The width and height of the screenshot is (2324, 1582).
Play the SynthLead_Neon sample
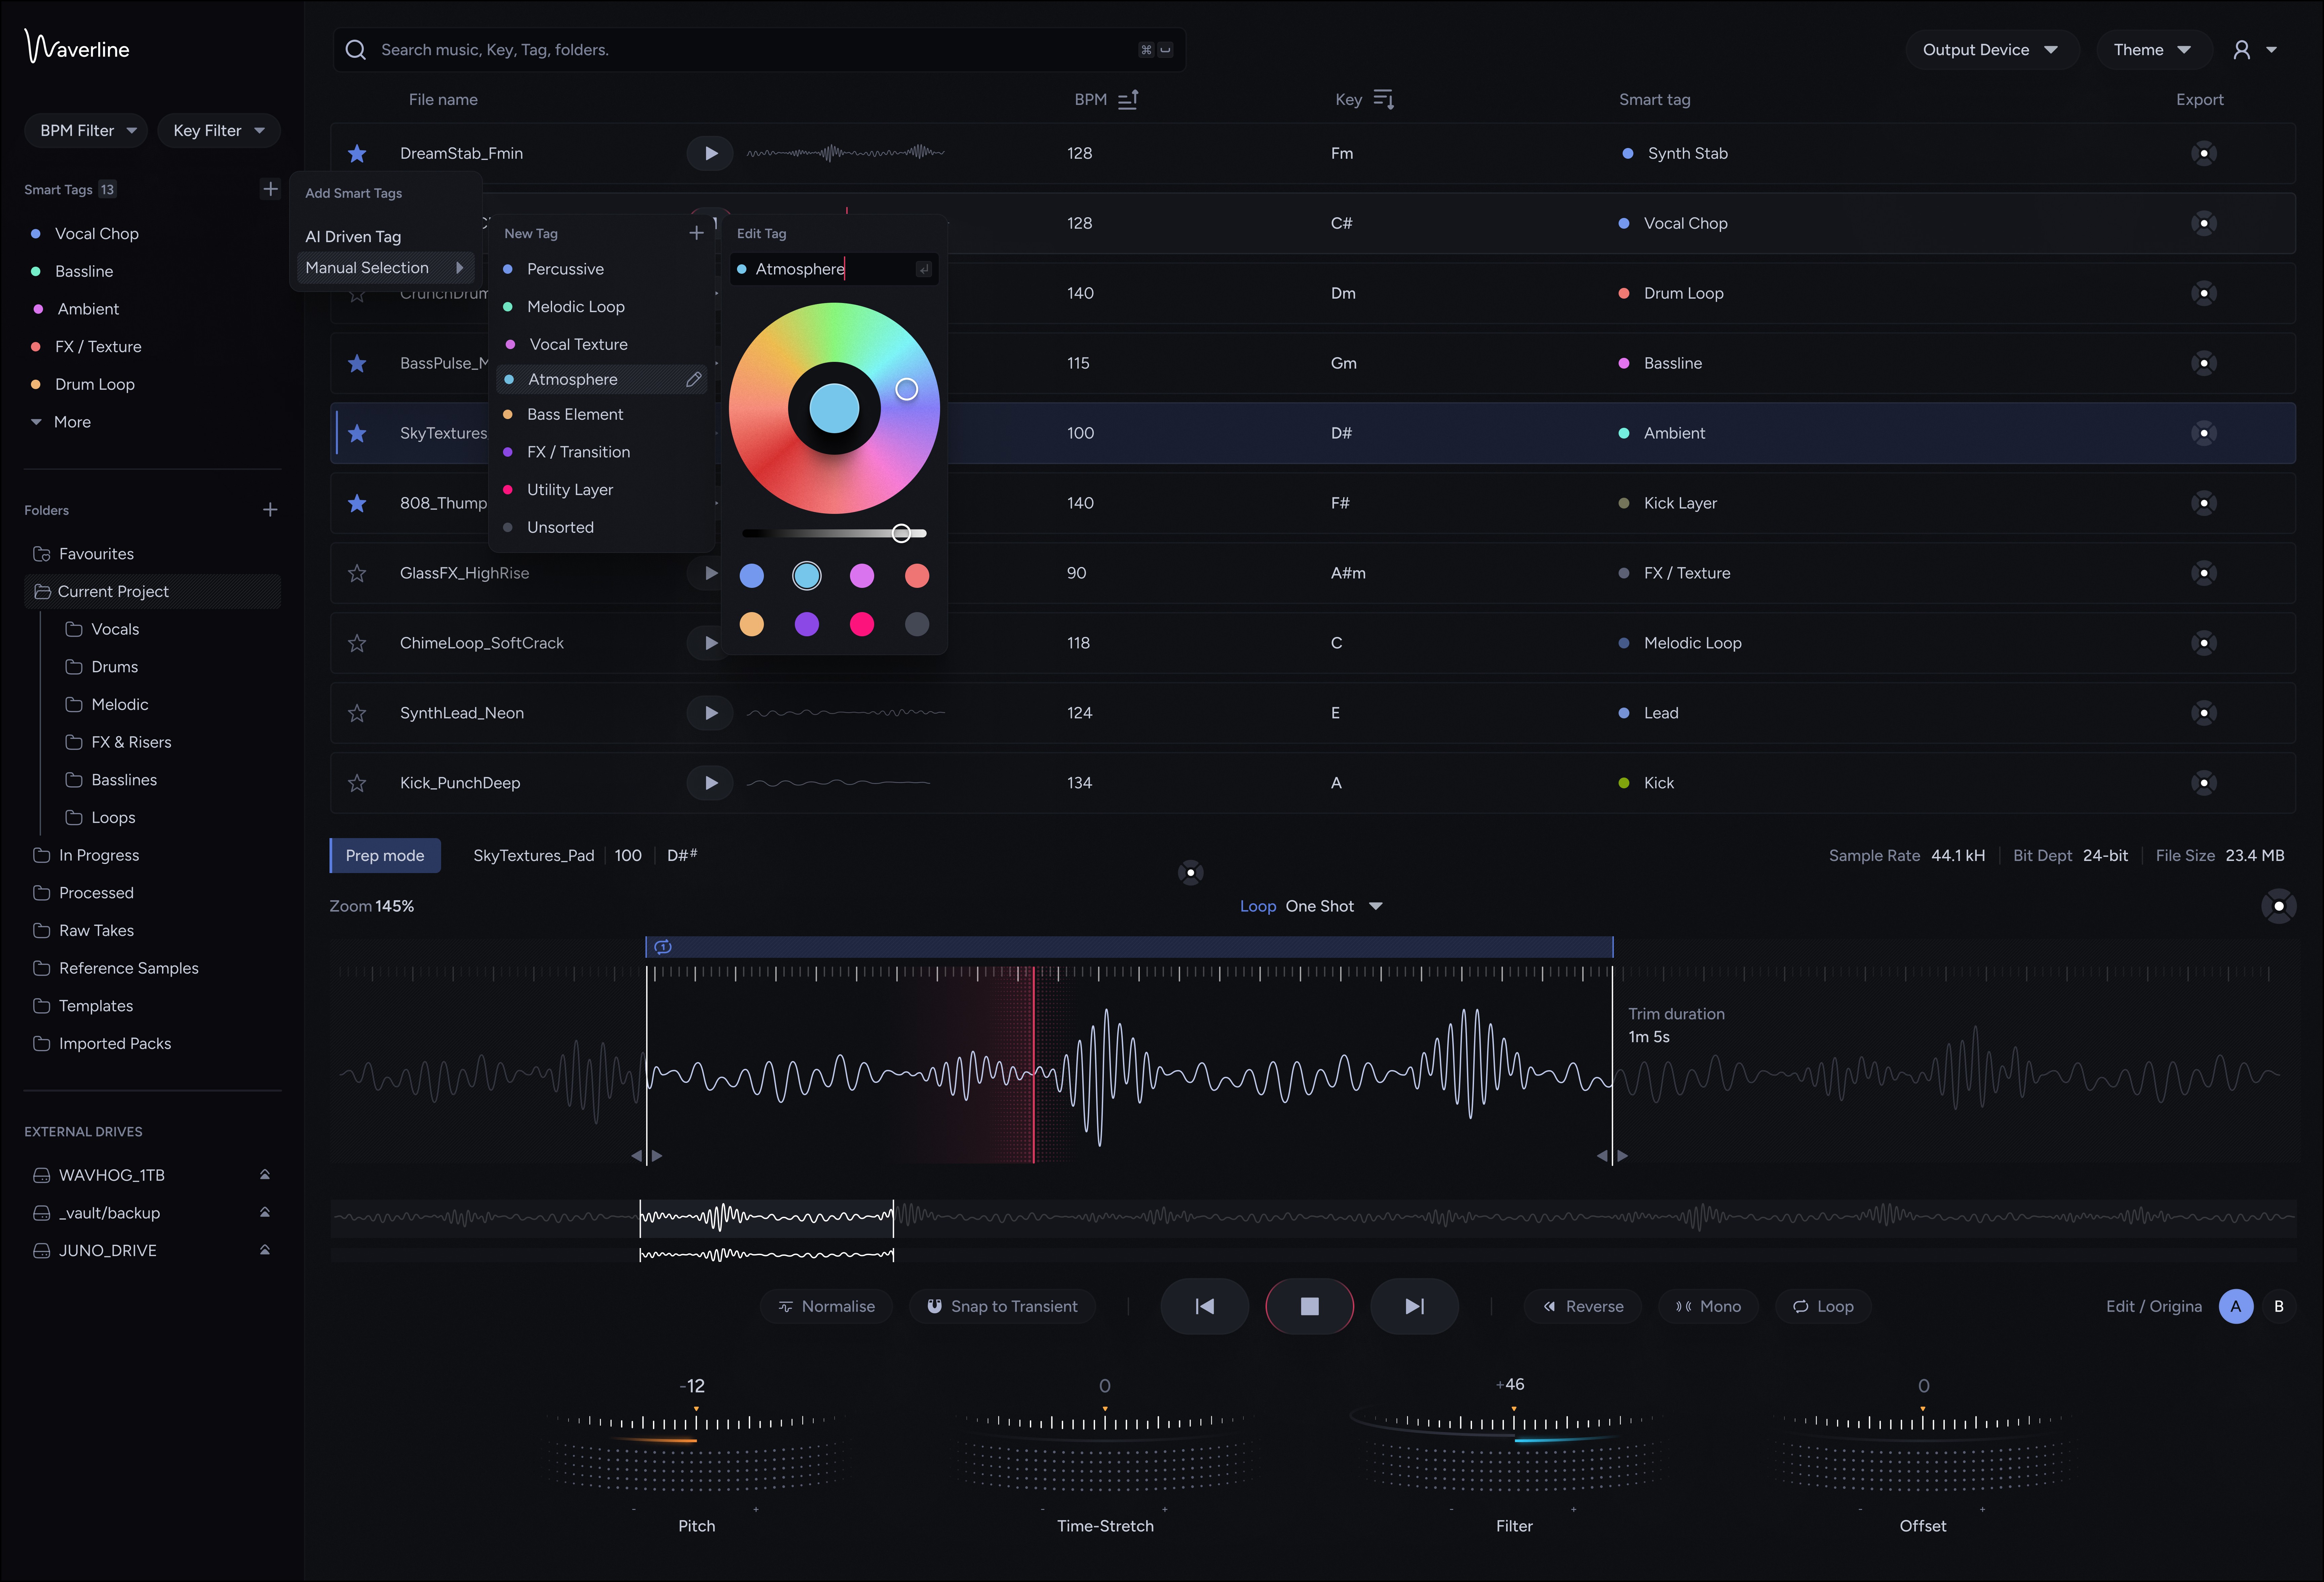(x=710, y=713)
